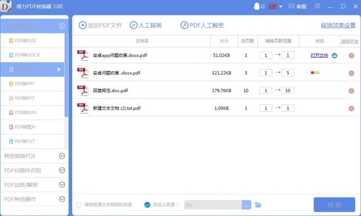Image resolution: width=361 pixels, height=216 pixels.
Task: Click the QQ penguin login icon
Action: coord(256,6)
